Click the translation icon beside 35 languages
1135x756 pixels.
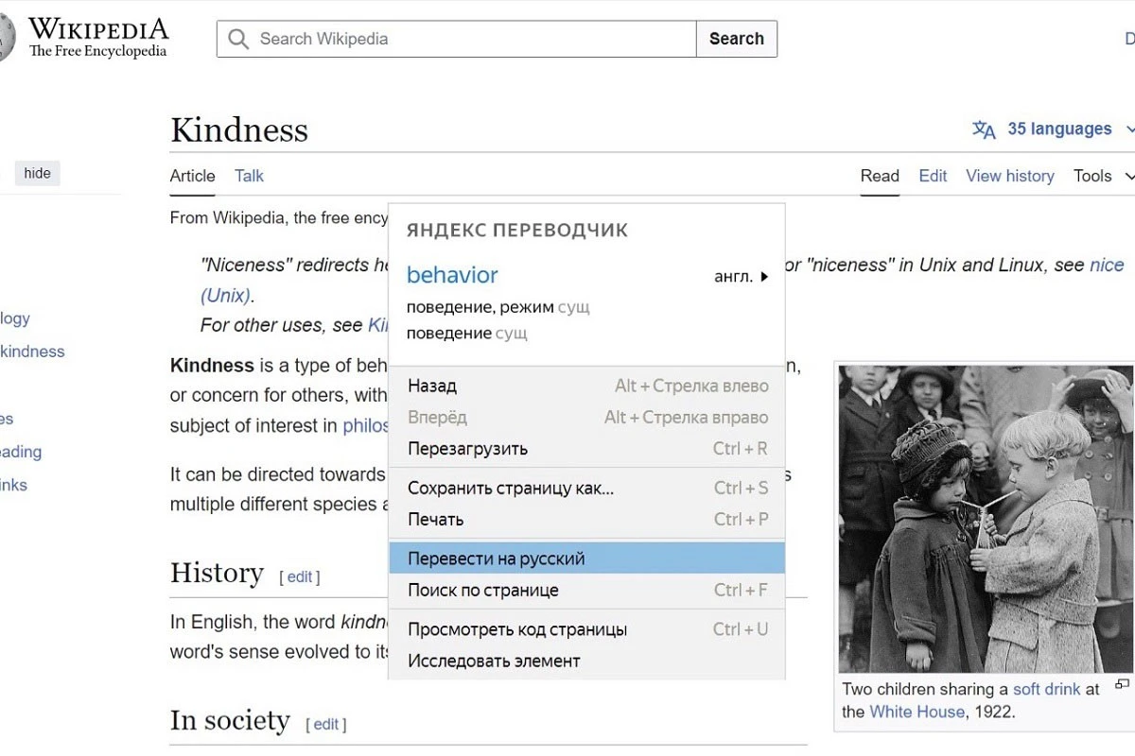(985, 129)
